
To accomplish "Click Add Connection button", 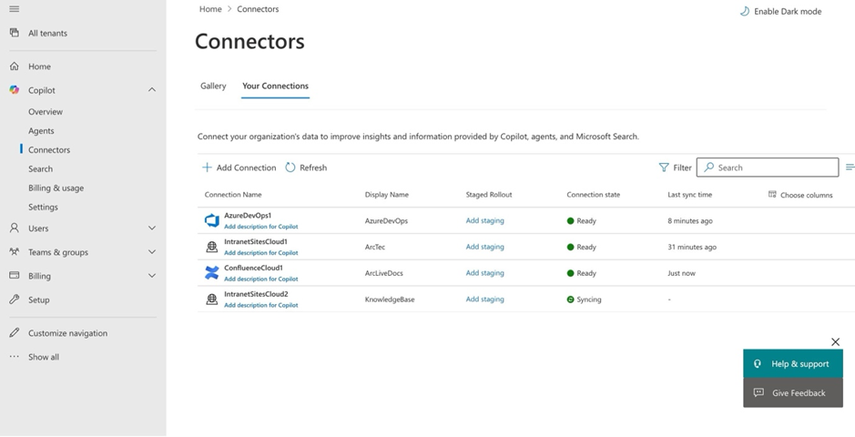I will [x=239, y=168].
